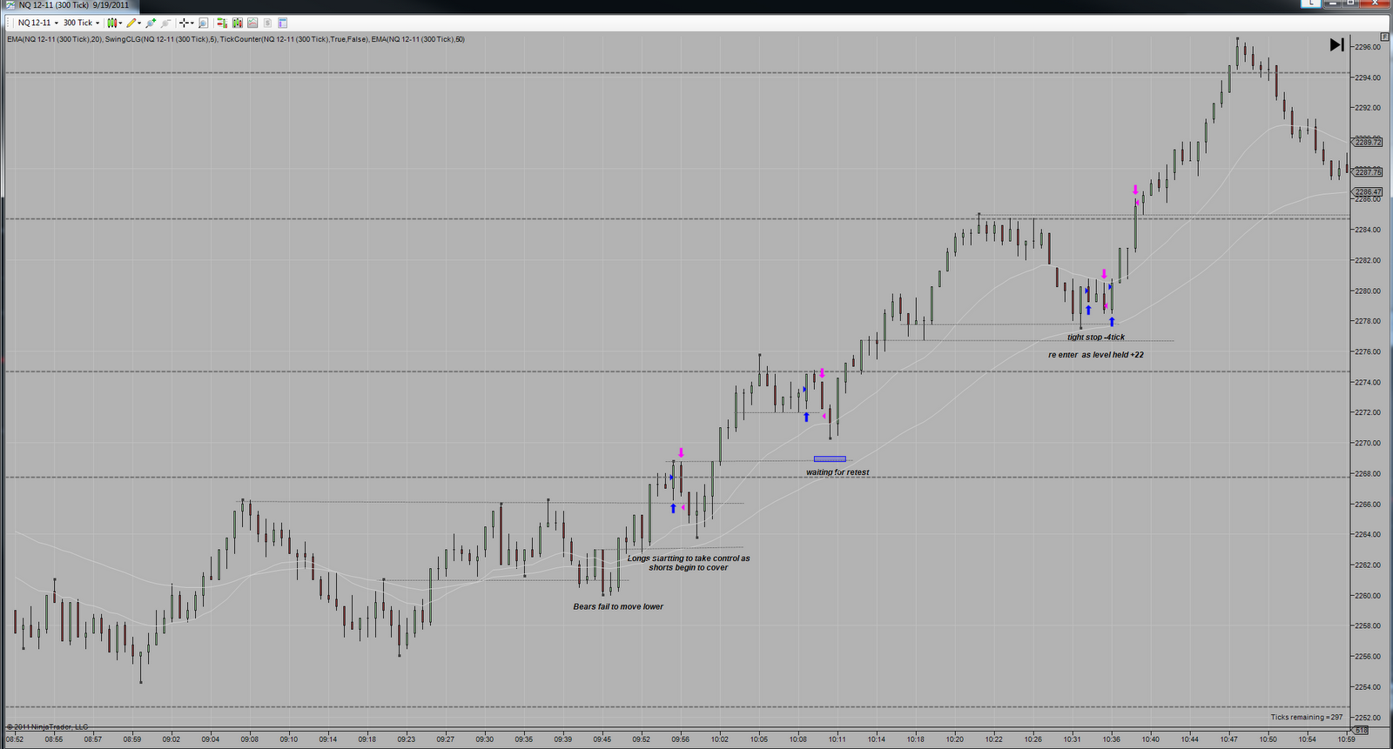The image size is (1393, 749).
Task: Open the NQ 12-11 instrument dropdown
Action: pos(38,23)
